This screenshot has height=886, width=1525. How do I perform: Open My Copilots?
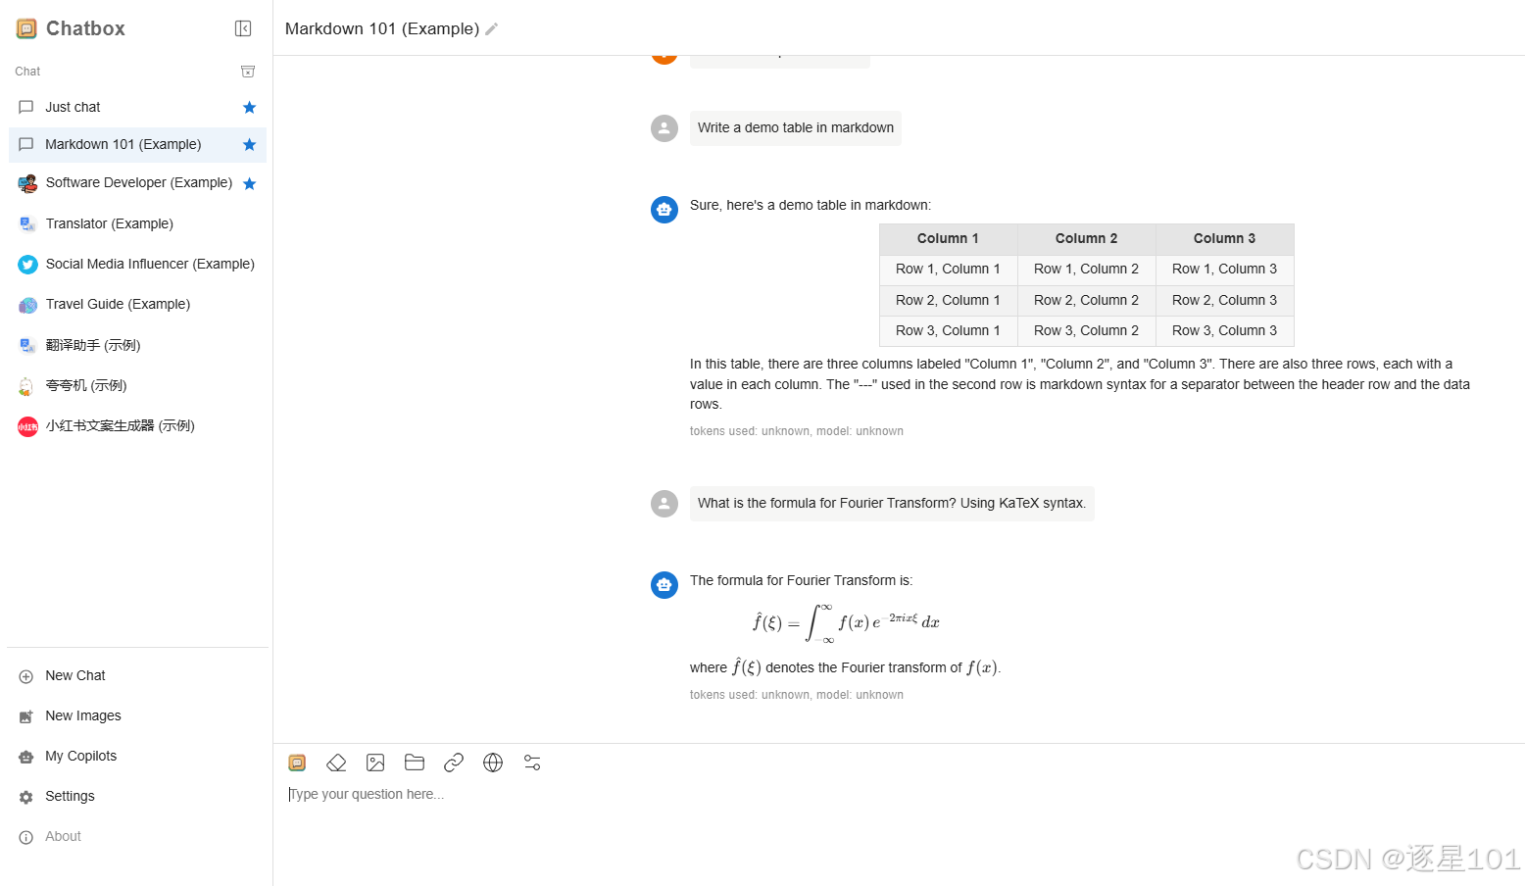[x=137, y=756]
